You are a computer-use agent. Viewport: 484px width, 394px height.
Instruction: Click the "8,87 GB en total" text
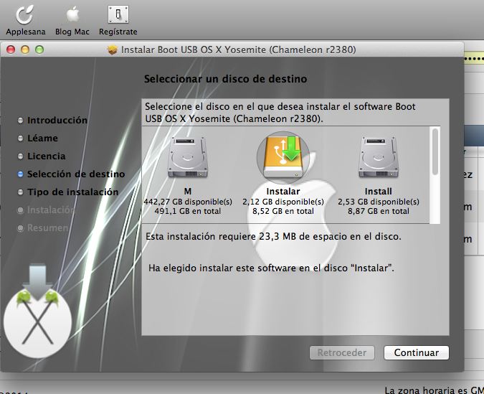379,211
